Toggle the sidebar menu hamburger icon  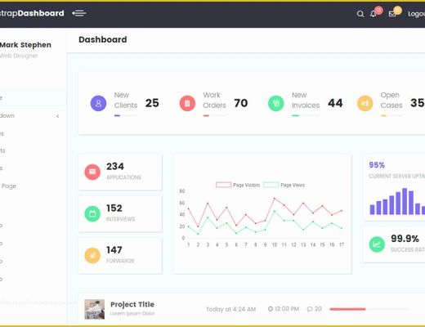point(79,13)
